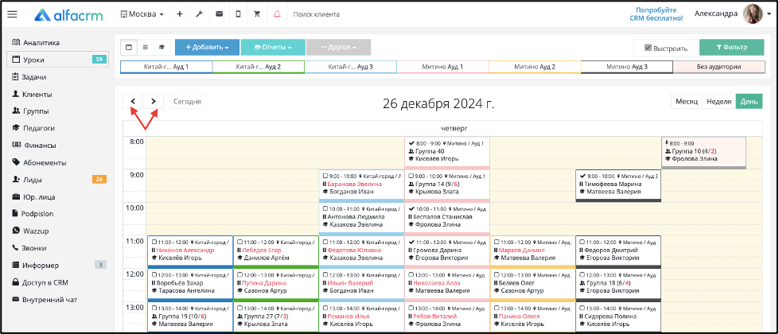This screenshot has width=779, height=334.
Task: Click the mobile phone icon
Action: point(238,14)
